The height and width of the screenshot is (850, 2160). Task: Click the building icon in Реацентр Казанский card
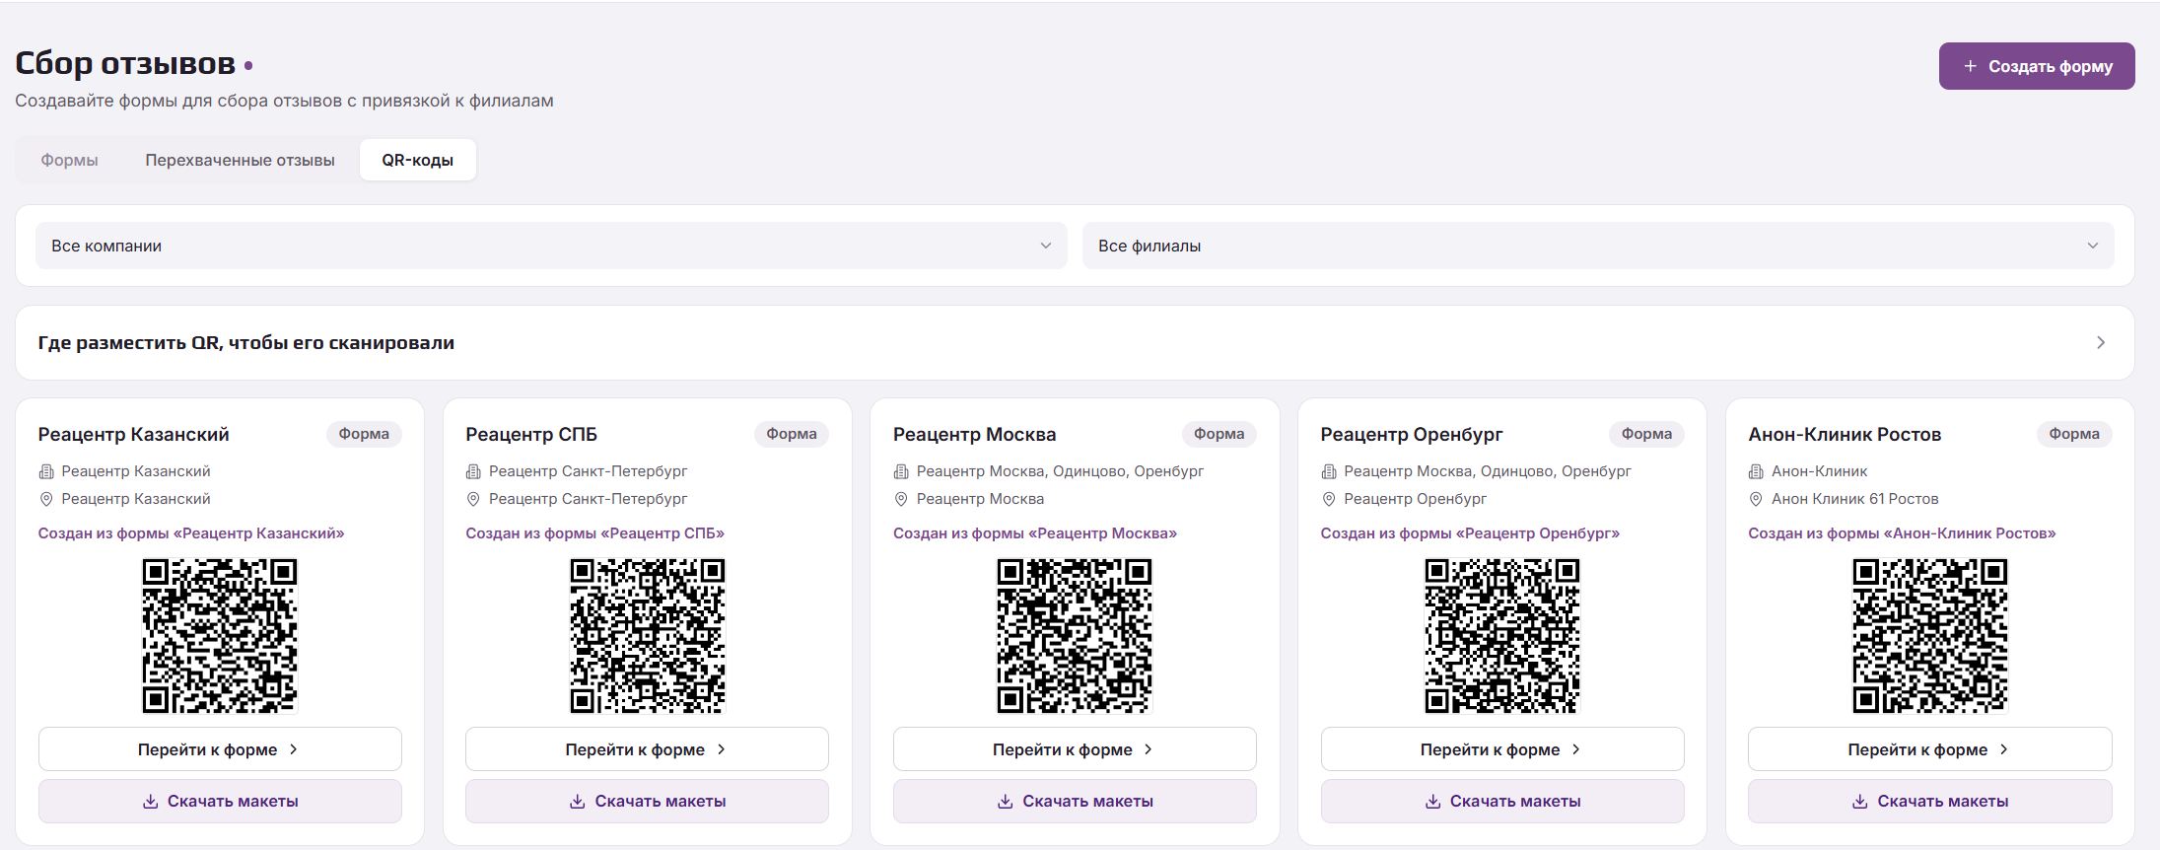tap(45, 471)
